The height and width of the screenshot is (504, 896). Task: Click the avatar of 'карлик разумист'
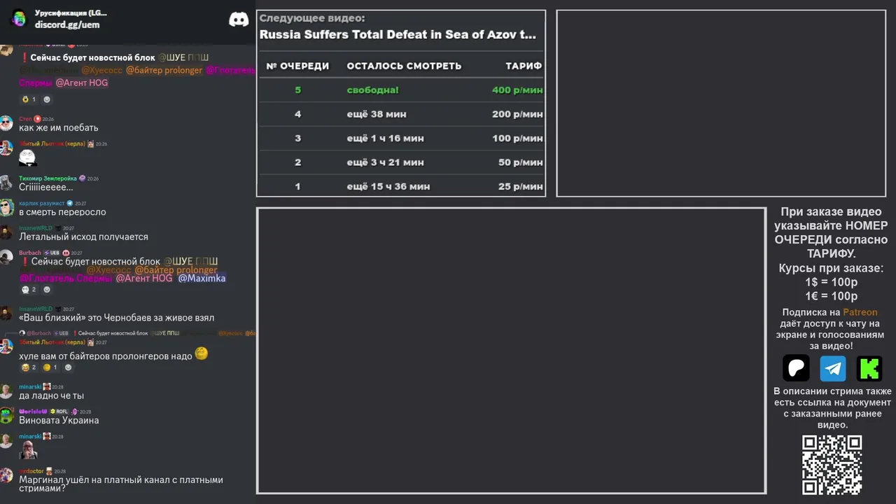tap(6, 208)
